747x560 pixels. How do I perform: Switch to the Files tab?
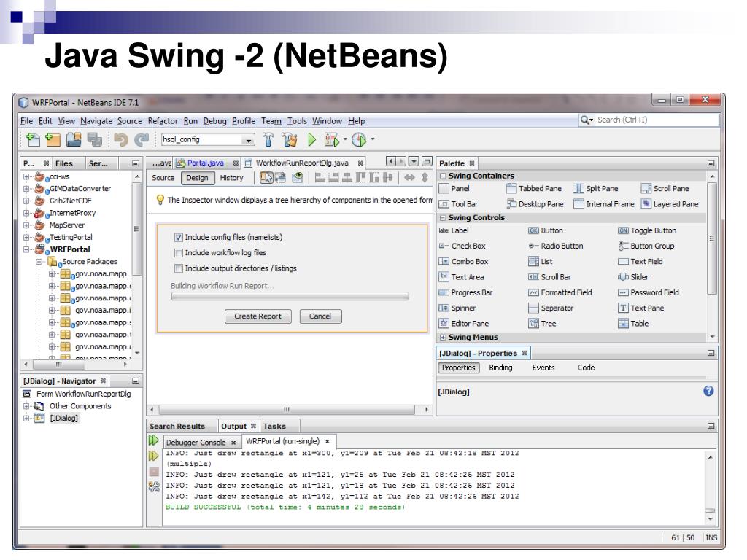pyautogui.click(x=64, y=163)
